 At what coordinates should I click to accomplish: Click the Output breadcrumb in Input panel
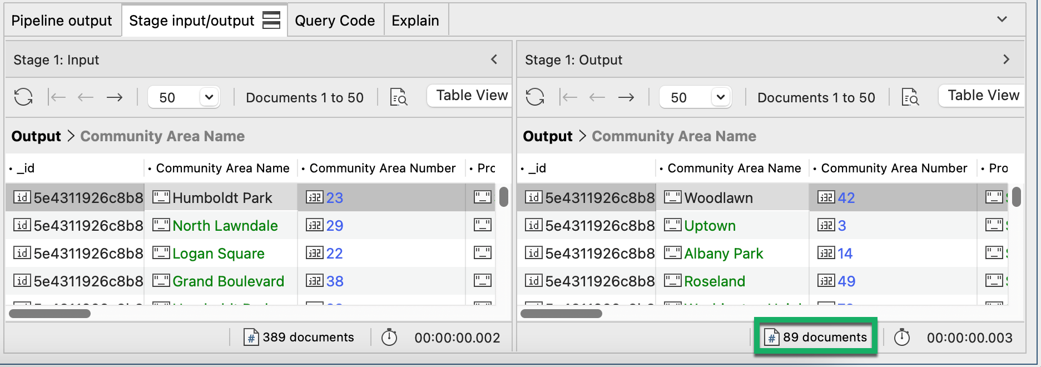tap(36, 136)
